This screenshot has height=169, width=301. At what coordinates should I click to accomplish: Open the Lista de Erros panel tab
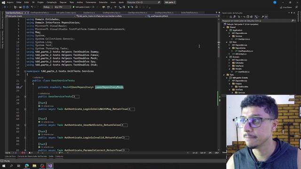coord(10,156)
